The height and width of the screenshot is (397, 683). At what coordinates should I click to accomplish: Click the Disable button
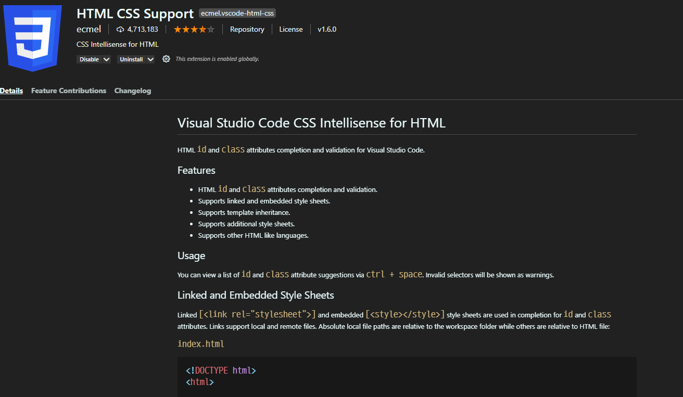89,59
